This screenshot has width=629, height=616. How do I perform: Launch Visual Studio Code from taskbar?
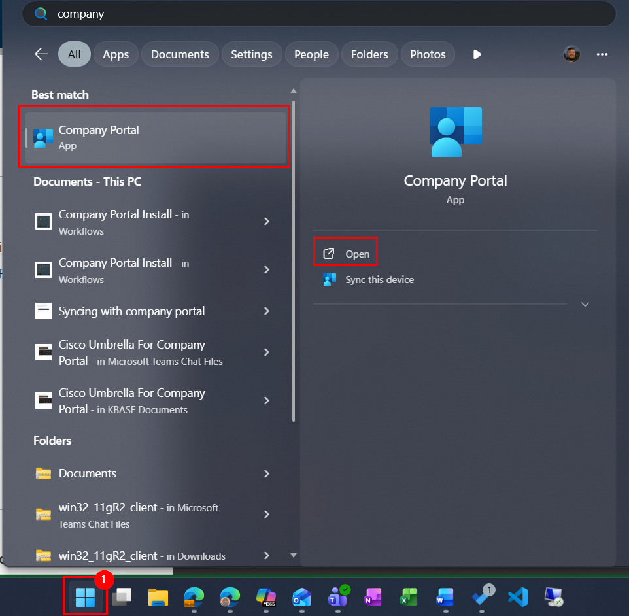[517, 597]
